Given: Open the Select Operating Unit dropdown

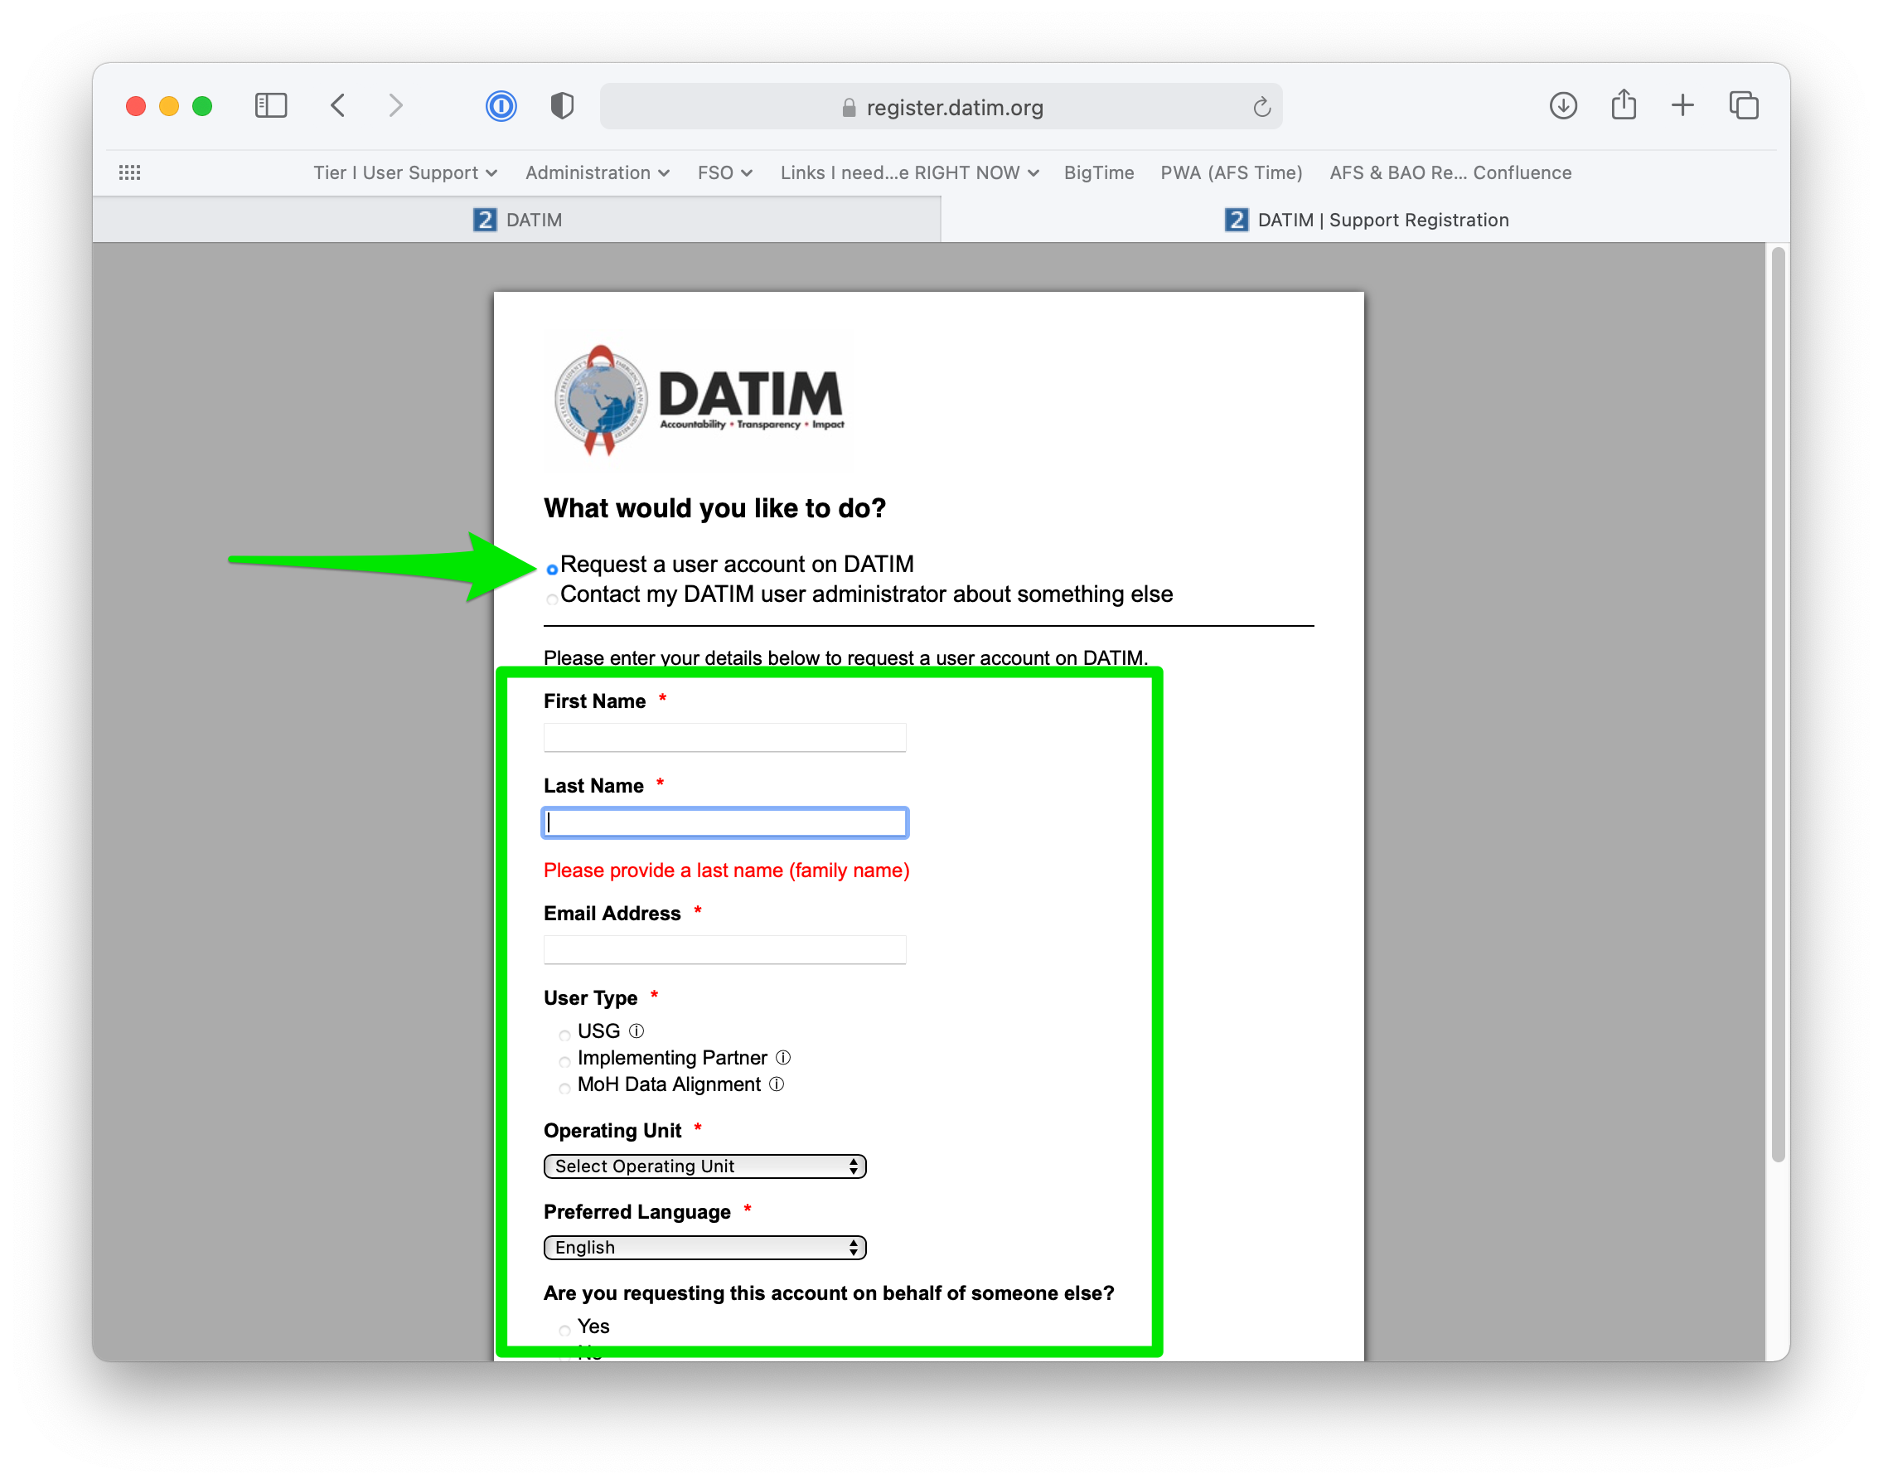Looking at the screenshot, I should tap(704, 1166).
